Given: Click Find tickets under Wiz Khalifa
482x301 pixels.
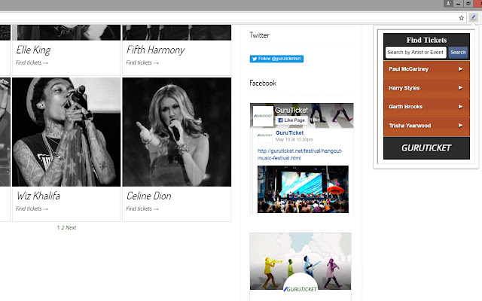Looking at the screenshot, I should point(32,209).
